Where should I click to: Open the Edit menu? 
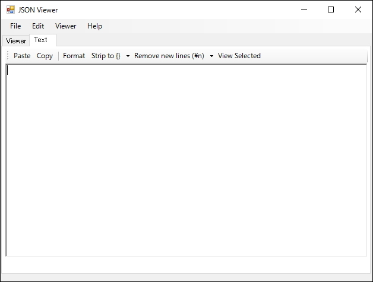[x=38, y=26]
